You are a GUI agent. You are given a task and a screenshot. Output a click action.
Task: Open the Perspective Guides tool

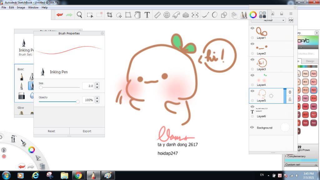coord(186,15)
